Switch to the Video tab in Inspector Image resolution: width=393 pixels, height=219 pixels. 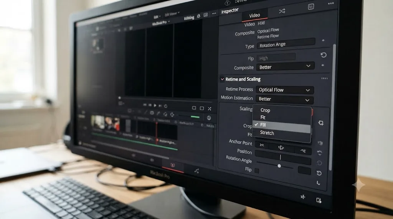(x=254, y=15)
